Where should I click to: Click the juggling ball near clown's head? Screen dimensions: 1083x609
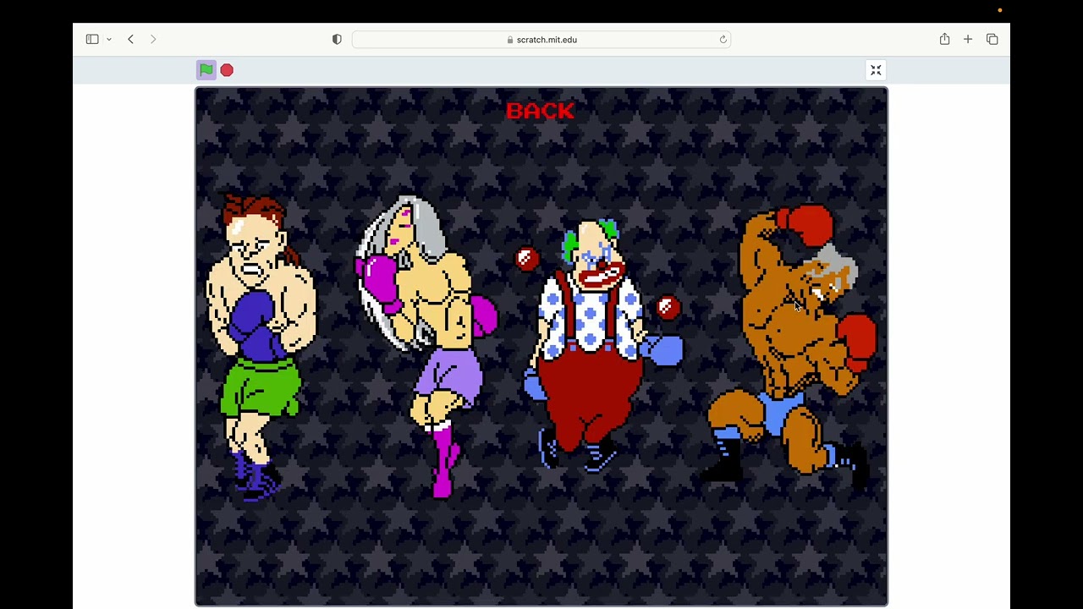click(526, 259)
